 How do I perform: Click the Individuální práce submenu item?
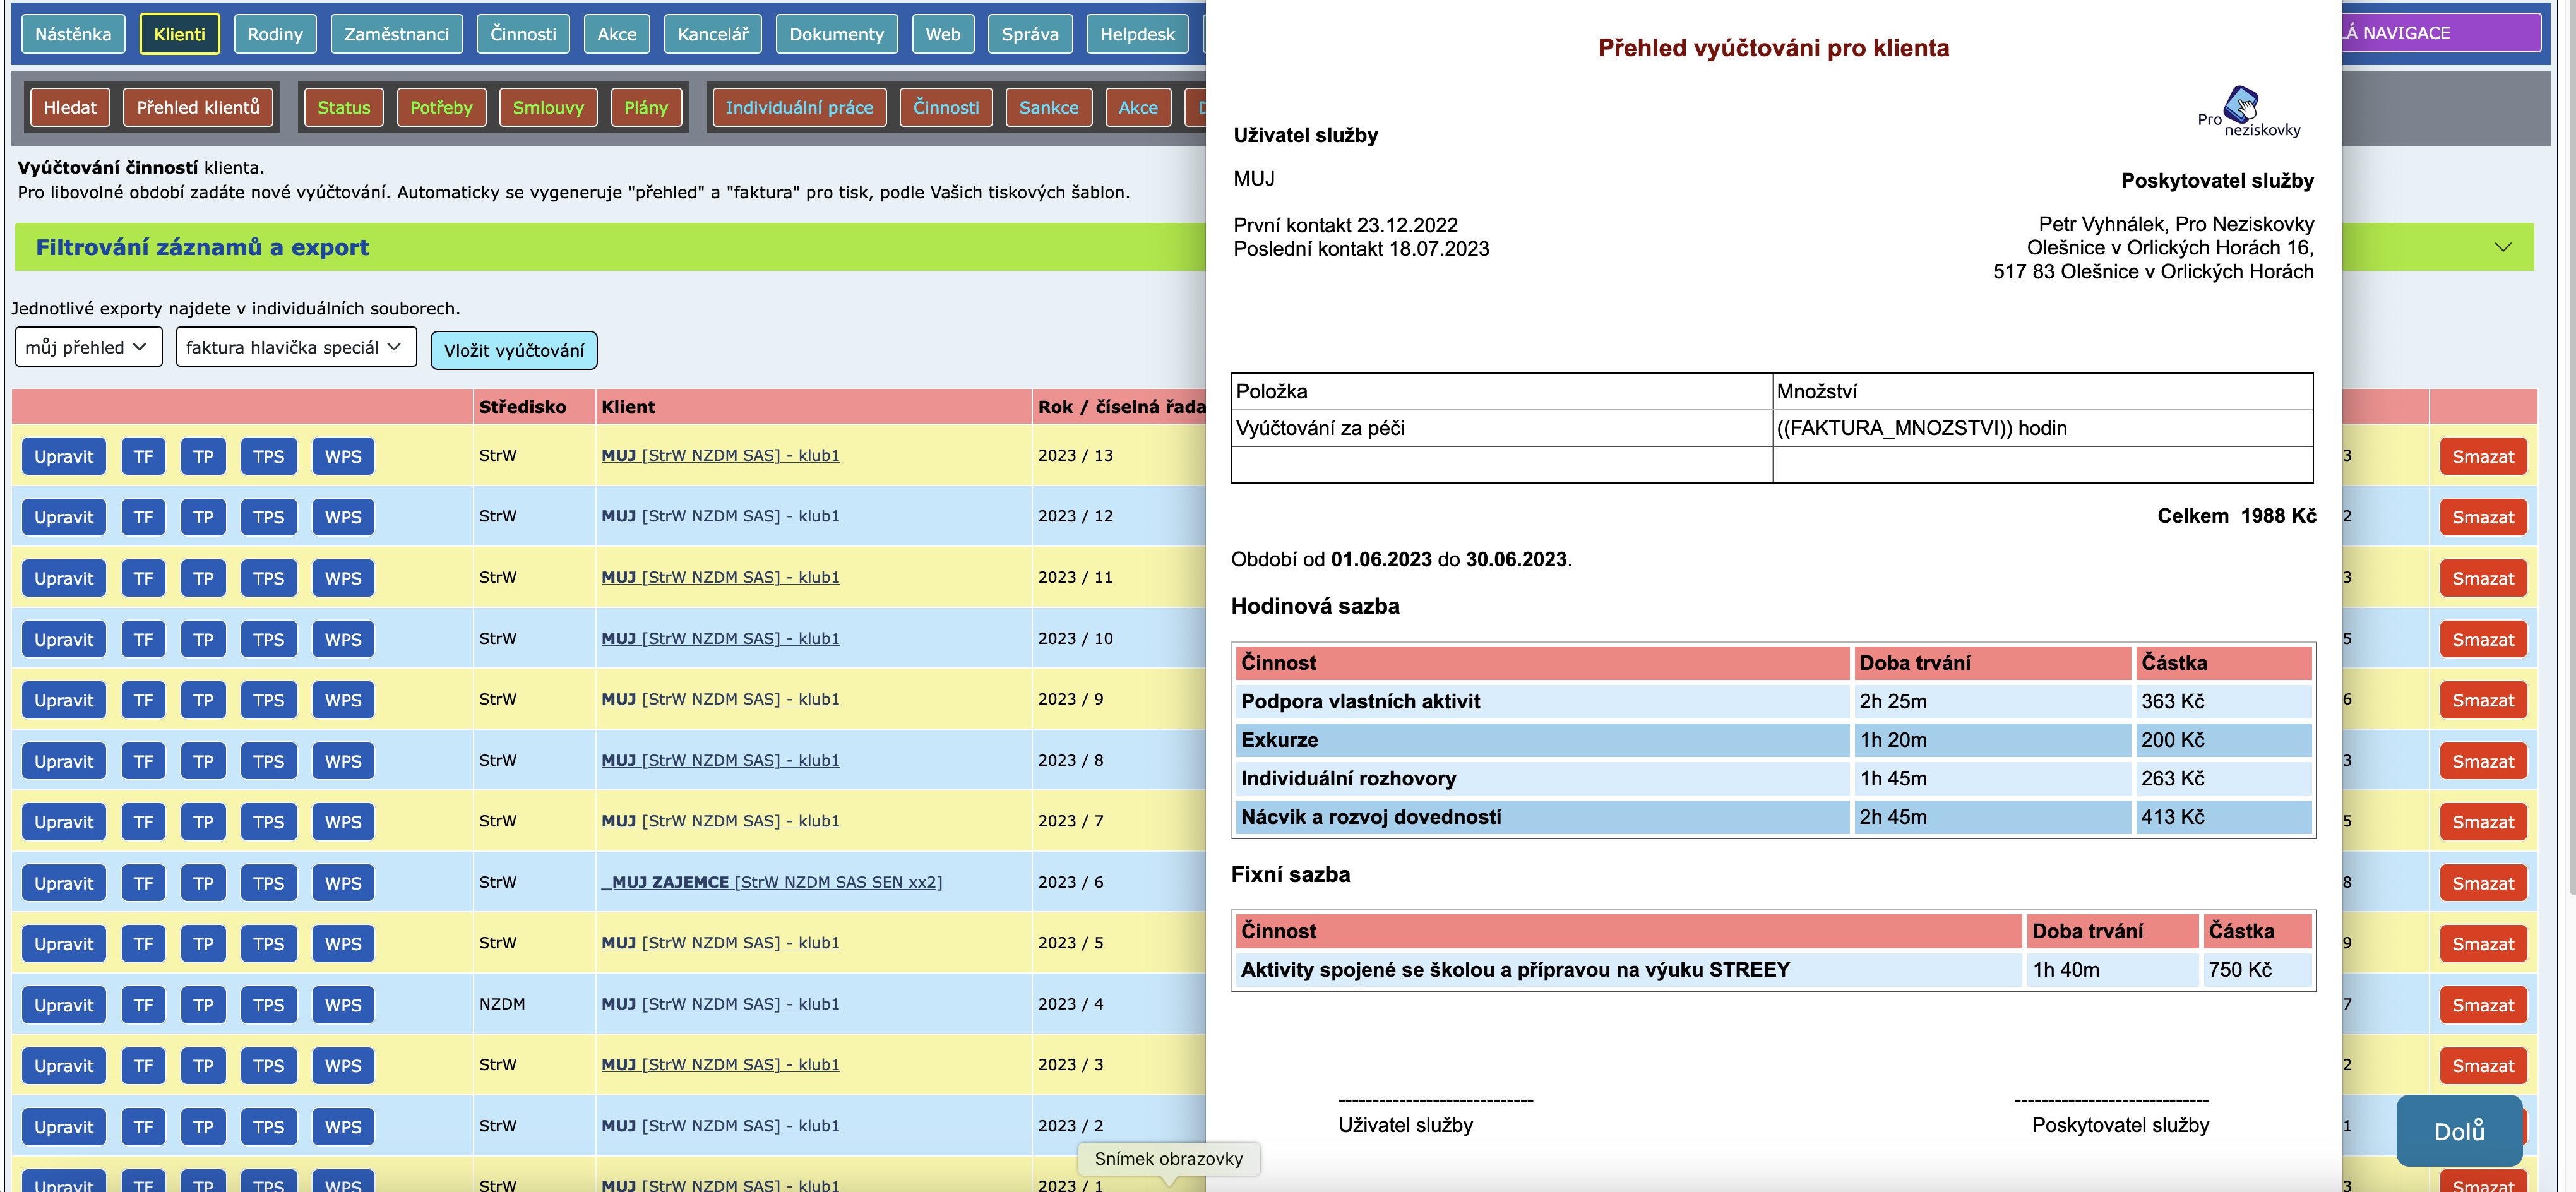click(799, 107)
